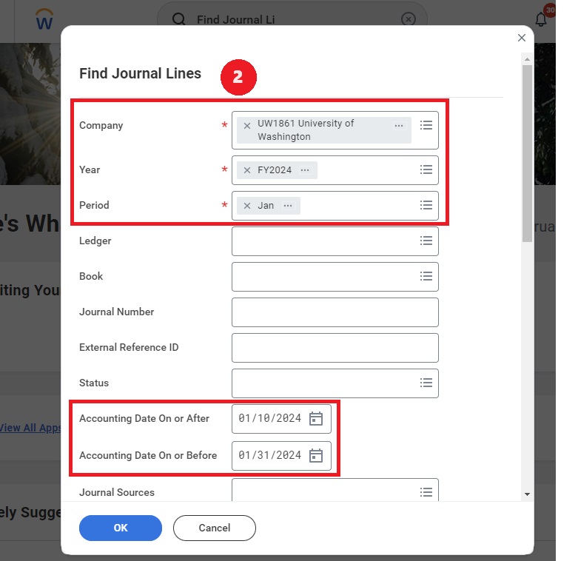578x561 pixels.
Task: Open calendar for Accounting Date On or After
Action: pyautogui.click(x=316, y=418)
